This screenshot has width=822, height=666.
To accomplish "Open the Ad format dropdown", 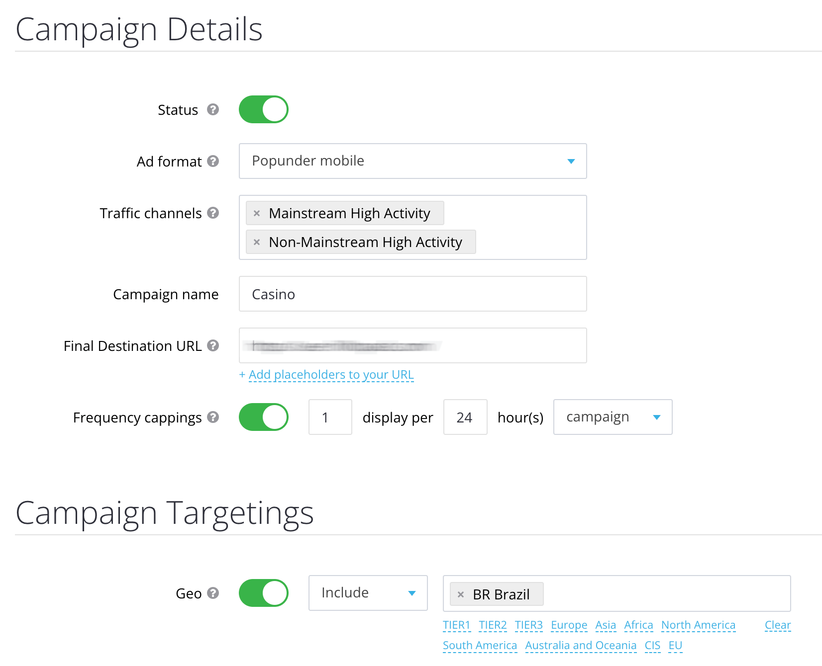I will click(412, 161).
